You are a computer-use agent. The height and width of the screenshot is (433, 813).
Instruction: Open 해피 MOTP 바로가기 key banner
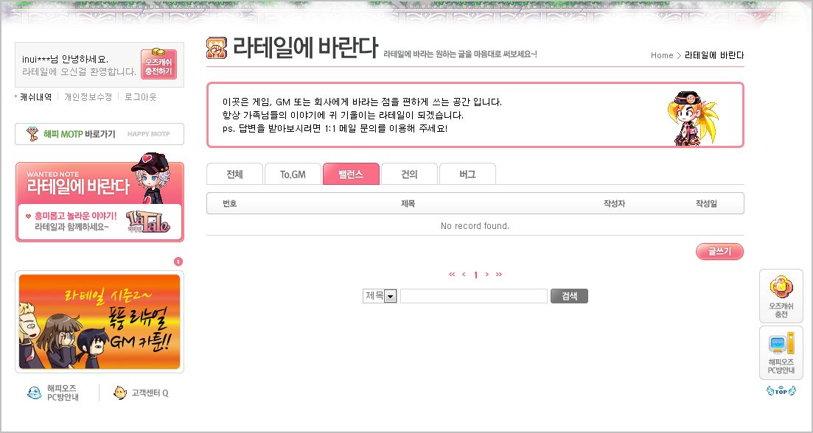coord(100,134)
